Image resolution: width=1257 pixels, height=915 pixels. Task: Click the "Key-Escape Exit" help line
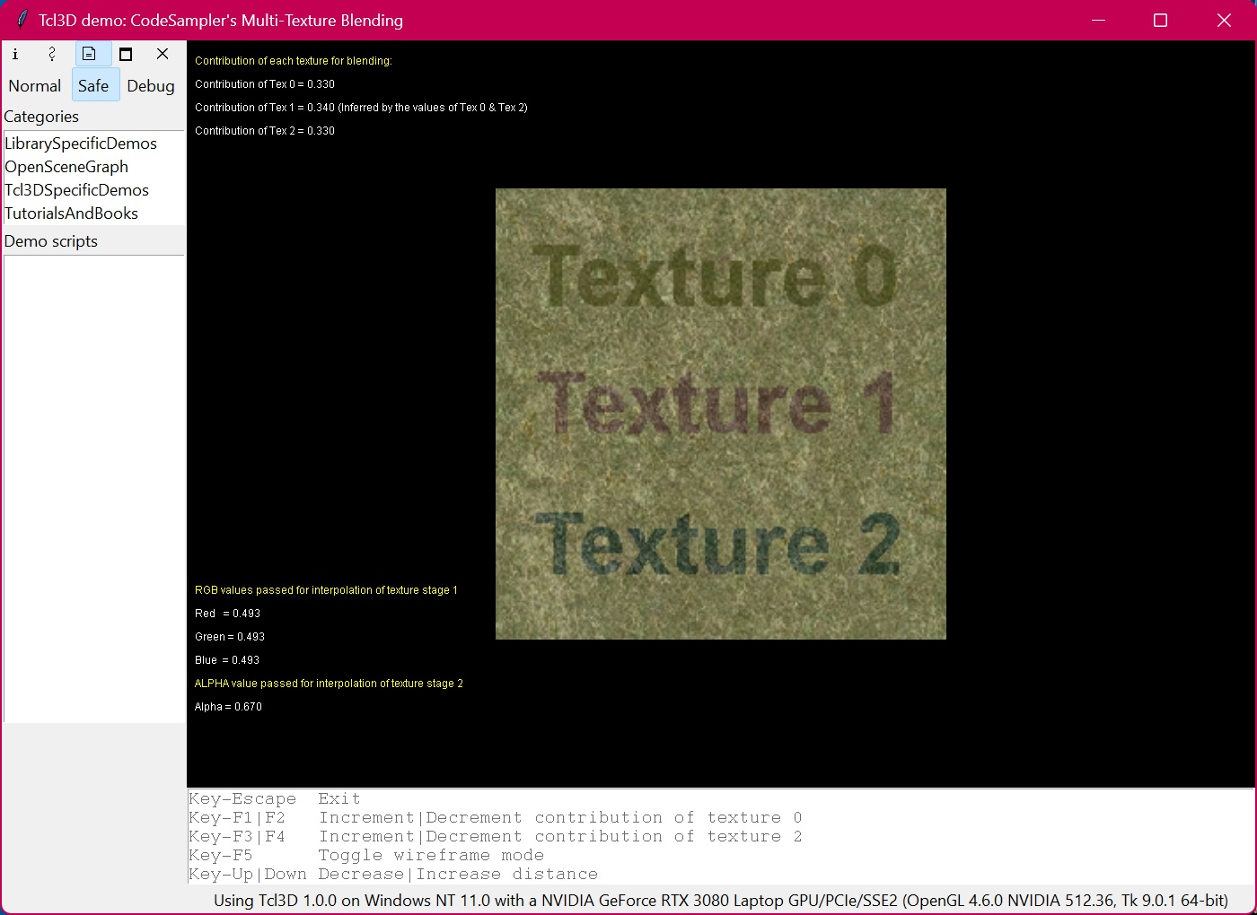point(274,798)
